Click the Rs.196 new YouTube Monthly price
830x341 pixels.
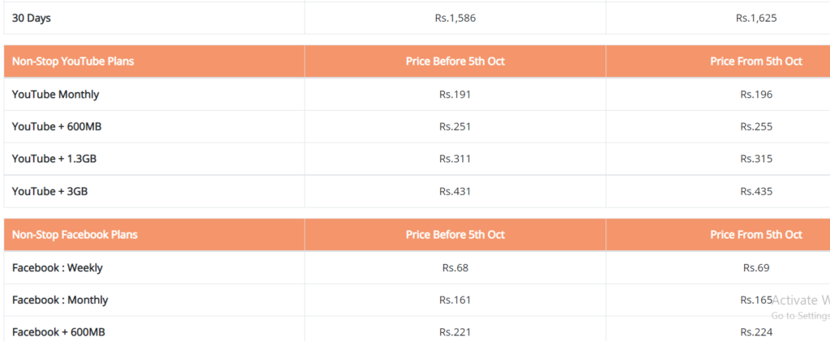pyautogui.click(x=756, y=95)
